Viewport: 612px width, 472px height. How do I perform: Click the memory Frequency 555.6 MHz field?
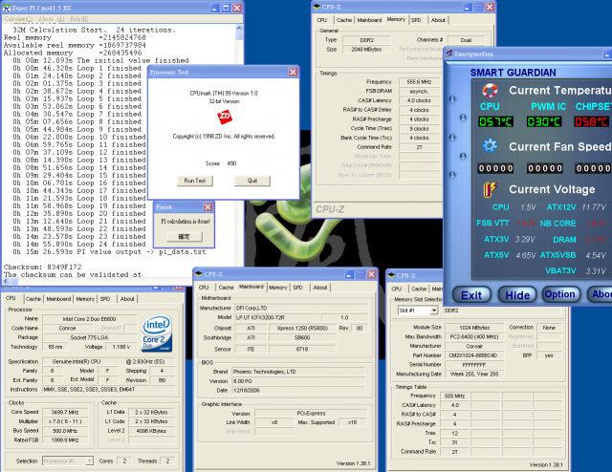coord(420,82)
